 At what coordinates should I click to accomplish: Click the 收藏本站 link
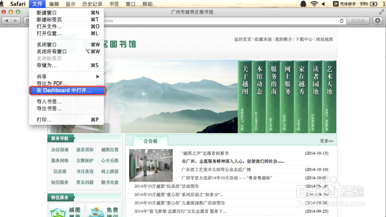coord(263,39)
